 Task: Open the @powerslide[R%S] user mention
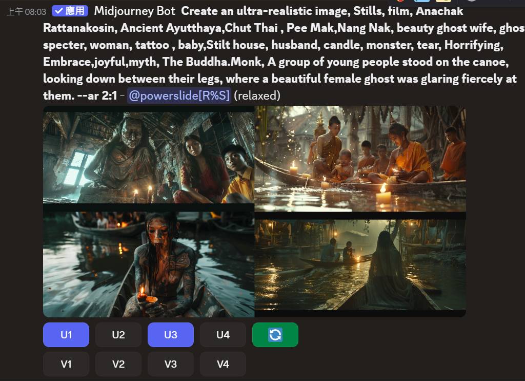point(179,96)
